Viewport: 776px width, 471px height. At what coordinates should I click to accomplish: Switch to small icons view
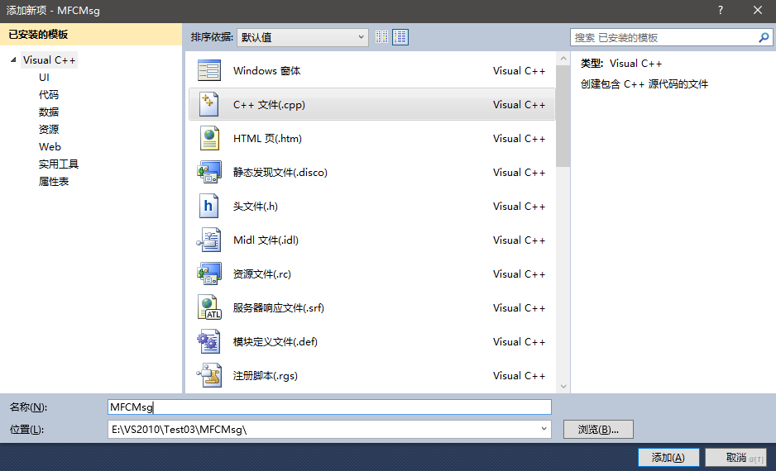[x=381, y=37]
